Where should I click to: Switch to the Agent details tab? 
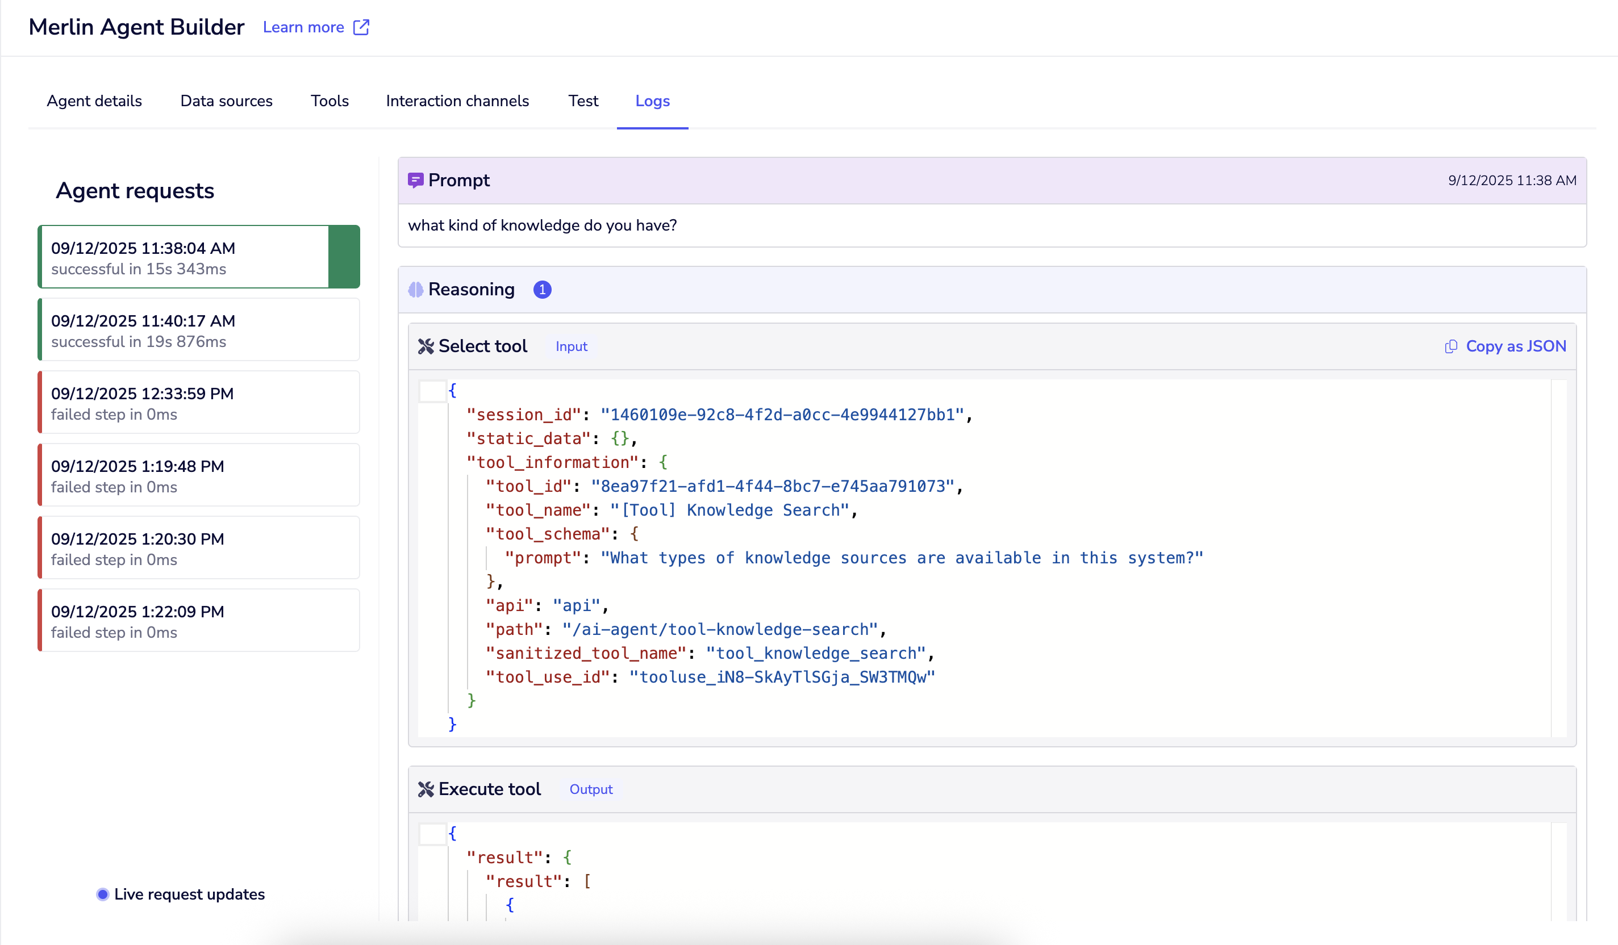pyautogui.click(x=94, y=101)
